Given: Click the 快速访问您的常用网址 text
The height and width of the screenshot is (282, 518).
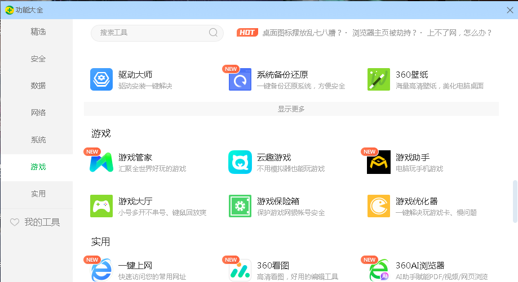Looking at the screenshot, I should click(152, 277).
